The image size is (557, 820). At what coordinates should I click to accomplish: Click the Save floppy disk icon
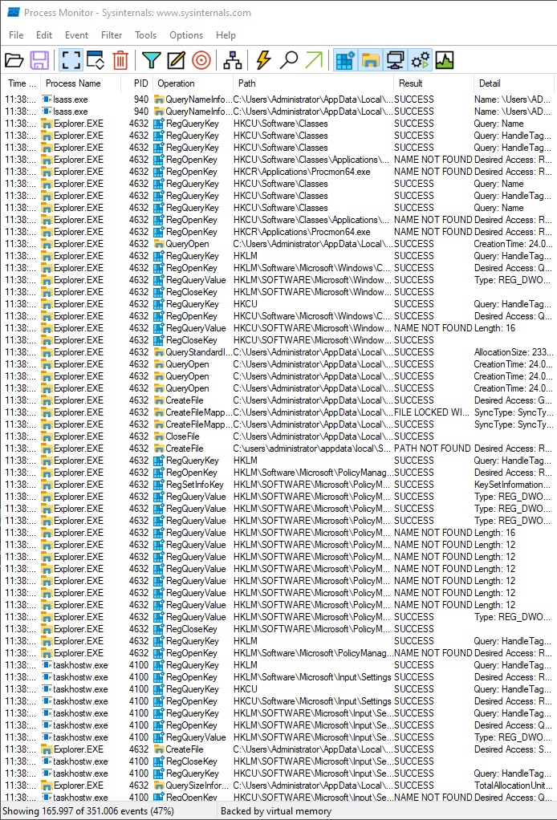[x=39, y=60]
